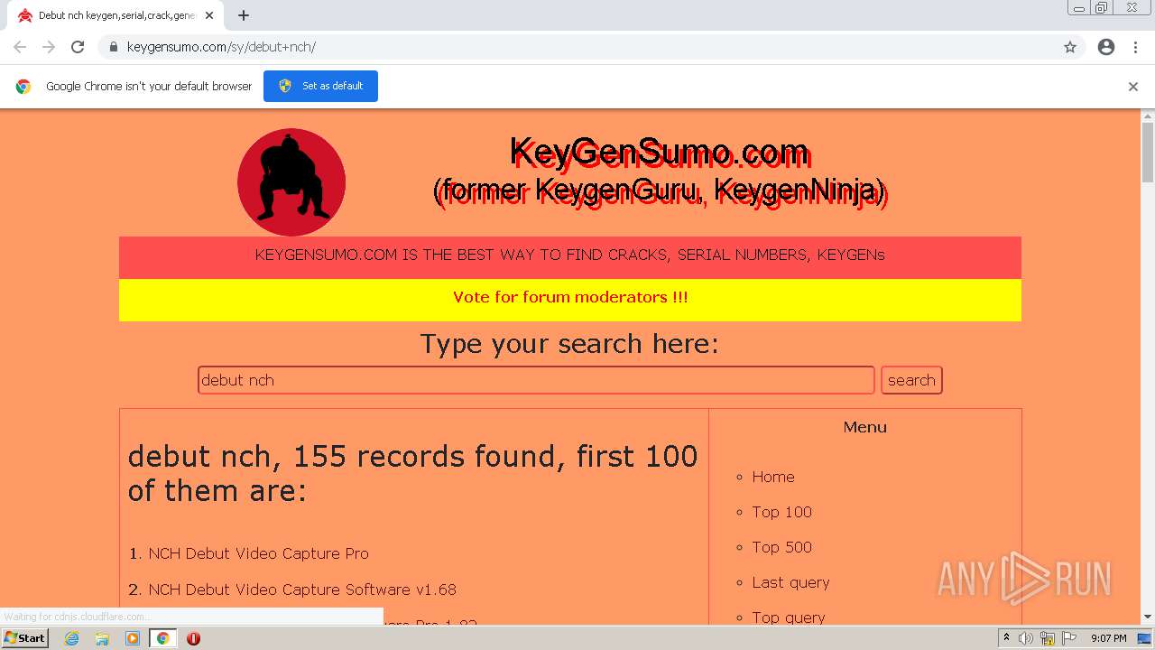This screenshot has height=650, width=1155.
Task: Click the sumo wrestler site logo
Action: (291, 181)
